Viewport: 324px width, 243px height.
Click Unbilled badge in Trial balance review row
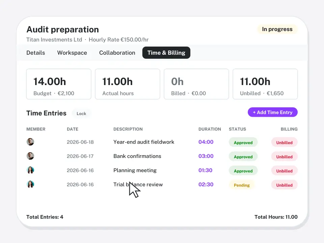pyautogui.click(x=284, y=185)
